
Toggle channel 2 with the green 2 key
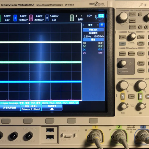pyautogui.click(x=140, y=96)
